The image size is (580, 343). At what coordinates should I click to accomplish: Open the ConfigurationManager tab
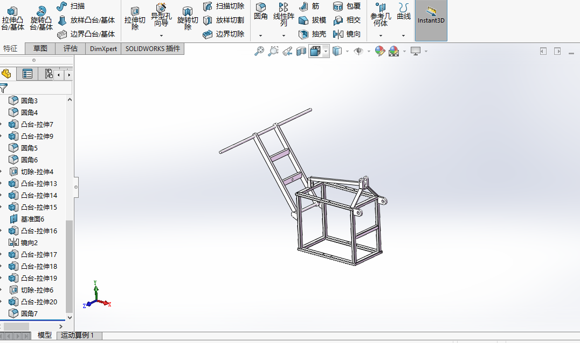click(48, 74)
